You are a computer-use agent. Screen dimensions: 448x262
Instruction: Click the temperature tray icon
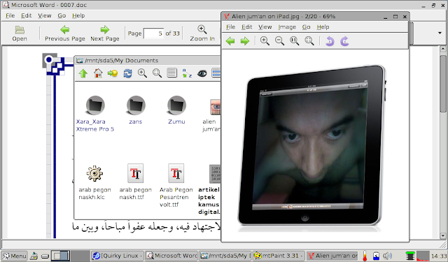pos(365,256)
